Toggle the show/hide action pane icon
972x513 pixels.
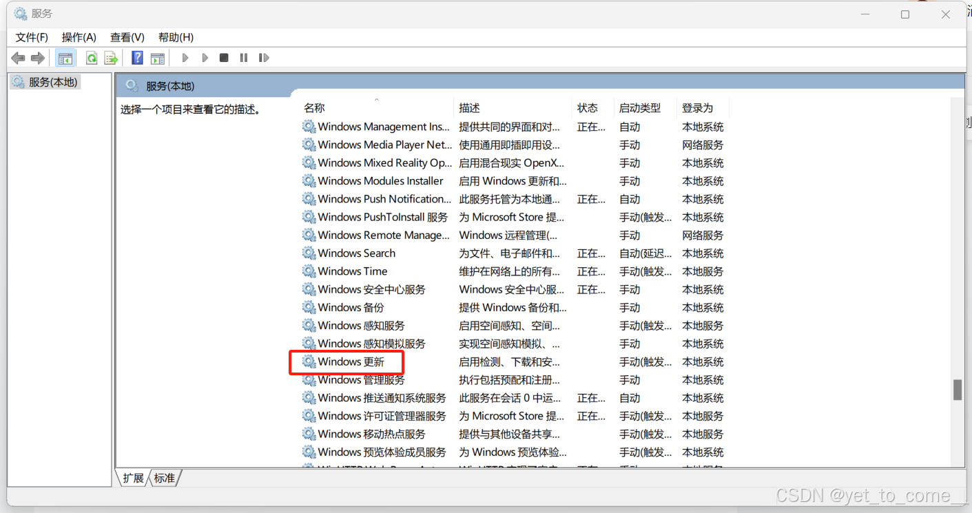[x=158, y=58]
